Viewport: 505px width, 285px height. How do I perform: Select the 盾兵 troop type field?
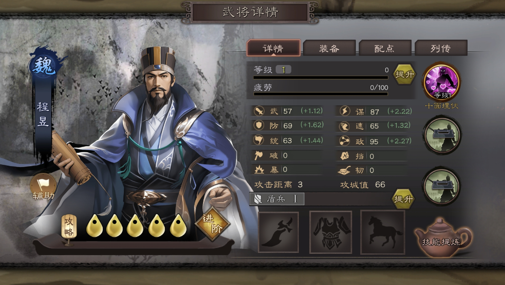[x=321, y=199]
